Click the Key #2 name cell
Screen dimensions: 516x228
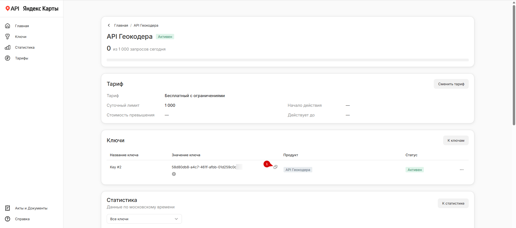coord(116,167)
